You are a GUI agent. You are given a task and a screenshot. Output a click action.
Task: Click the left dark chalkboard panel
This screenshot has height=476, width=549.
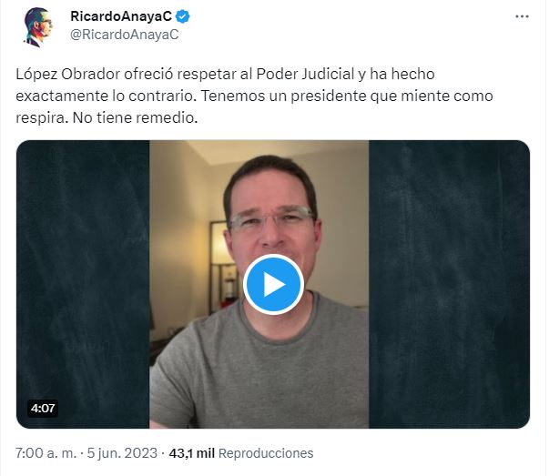pyautogui.click(x=83, y=284)
